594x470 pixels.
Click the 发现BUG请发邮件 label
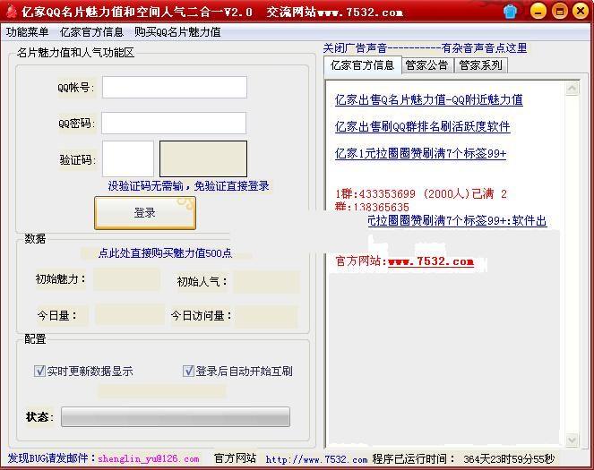52,458
